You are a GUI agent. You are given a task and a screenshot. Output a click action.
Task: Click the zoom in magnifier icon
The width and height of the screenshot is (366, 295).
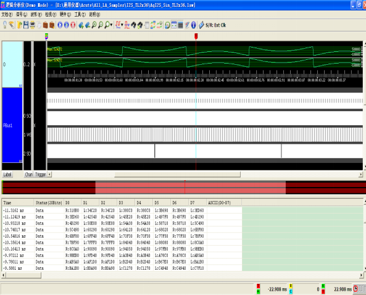tap(94, 25)
